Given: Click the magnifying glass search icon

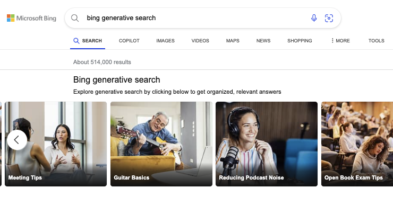Looking at the screenshot, I should click(x=75, y=18).
